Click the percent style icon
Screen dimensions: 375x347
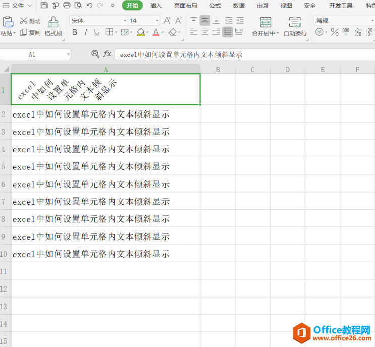(335, 32)
